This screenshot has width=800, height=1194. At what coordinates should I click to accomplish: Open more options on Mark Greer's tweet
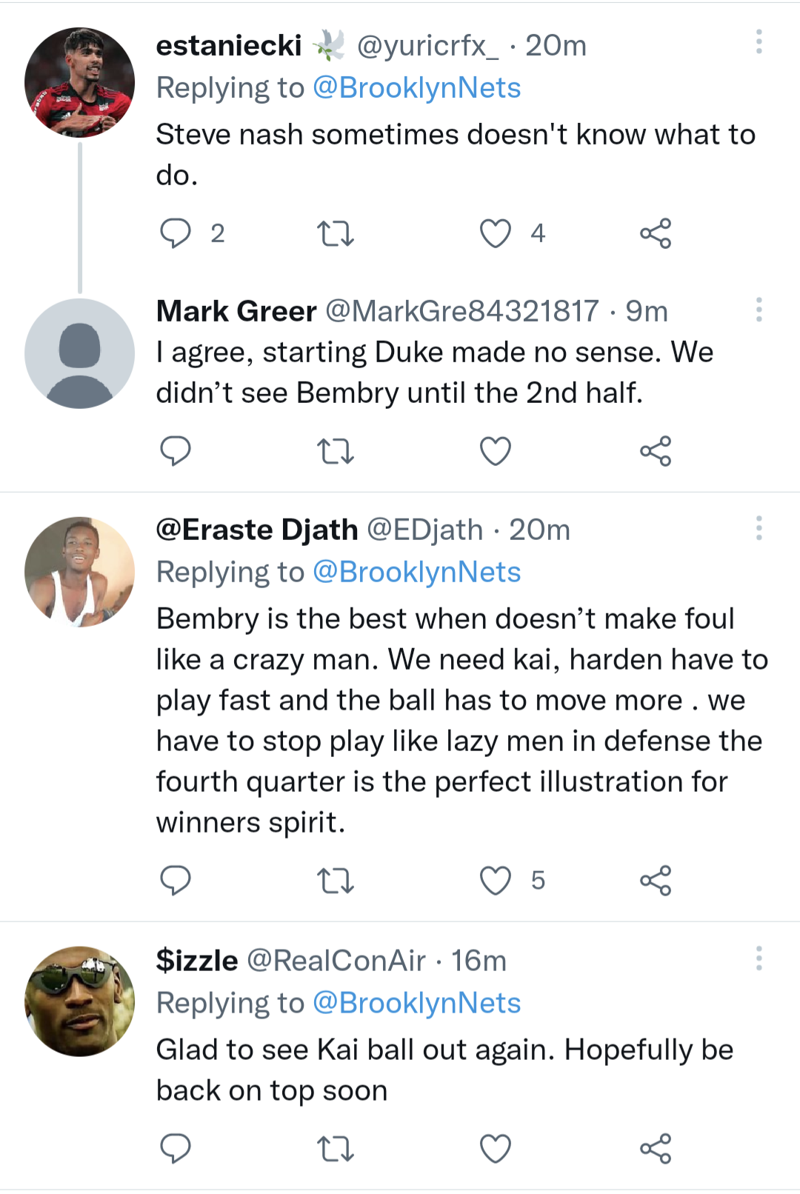pos(759,310)
